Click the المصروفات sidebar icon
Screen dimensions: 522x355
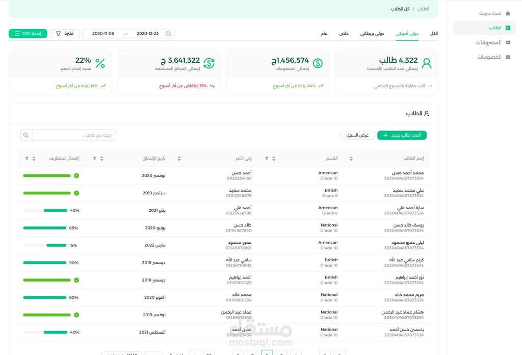[x=508, y=42]
